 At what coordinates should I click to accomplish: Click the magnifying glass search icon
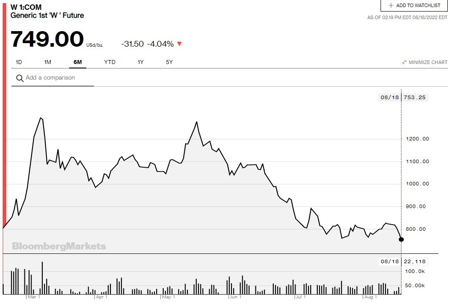(x=20, y=78)
